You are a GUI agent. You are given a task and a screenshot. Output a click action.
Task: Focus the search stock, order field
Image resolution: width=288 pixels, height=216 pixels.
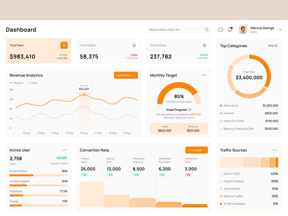click(179, 30)
